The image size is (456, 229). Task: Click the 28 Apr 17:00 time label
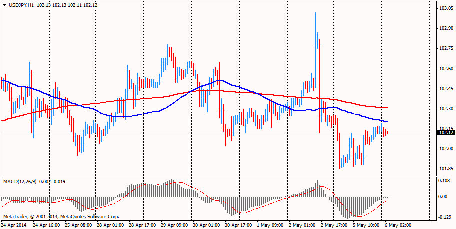(x=142, y=225)
